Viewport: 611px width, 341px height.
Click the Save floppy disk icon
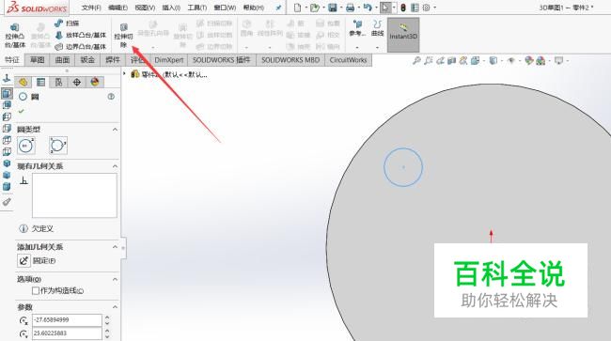point(333,8)
